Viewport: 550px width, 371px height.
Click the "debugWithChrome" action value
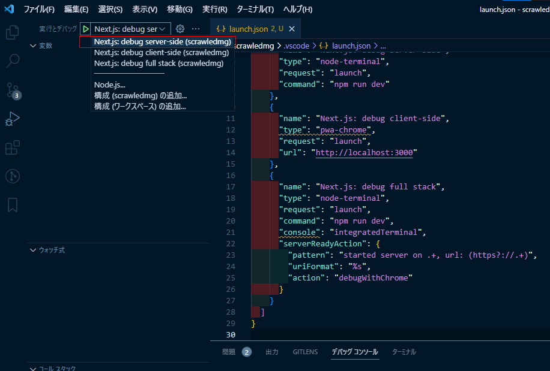373,278
